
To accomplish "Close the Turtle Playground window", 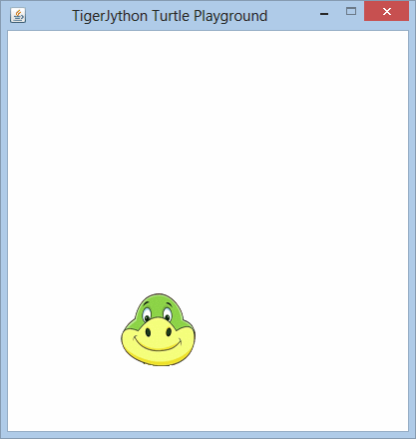I will click(387, 11).
